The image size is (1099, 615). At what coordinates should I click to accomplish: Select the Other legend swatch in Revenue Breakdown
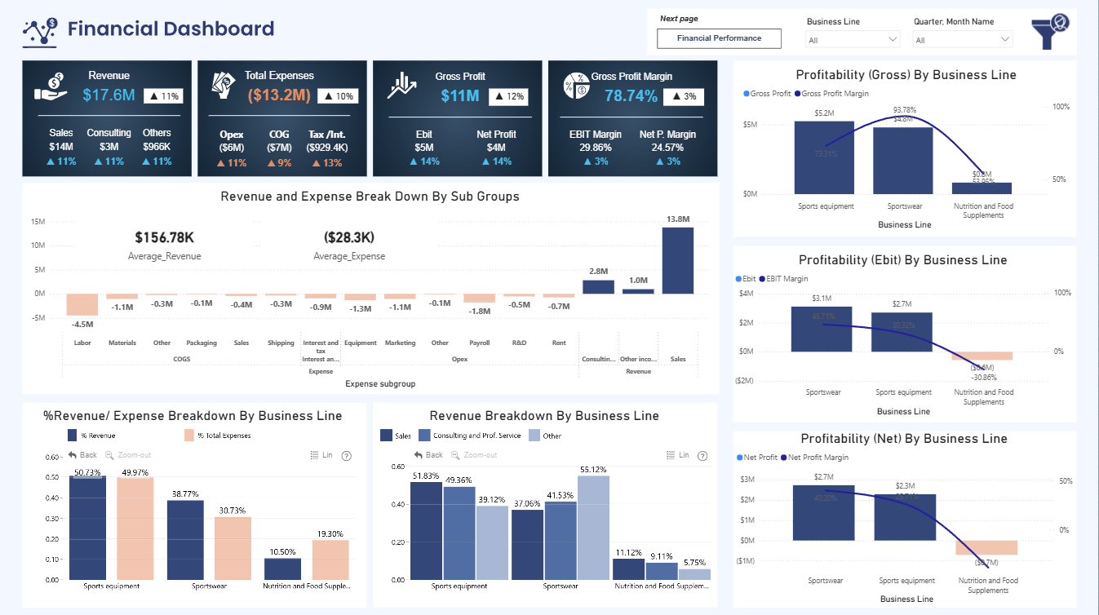[534, 436]
